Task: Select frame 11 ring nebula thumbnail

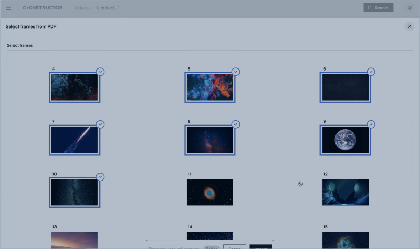Action: click(209, 192)
